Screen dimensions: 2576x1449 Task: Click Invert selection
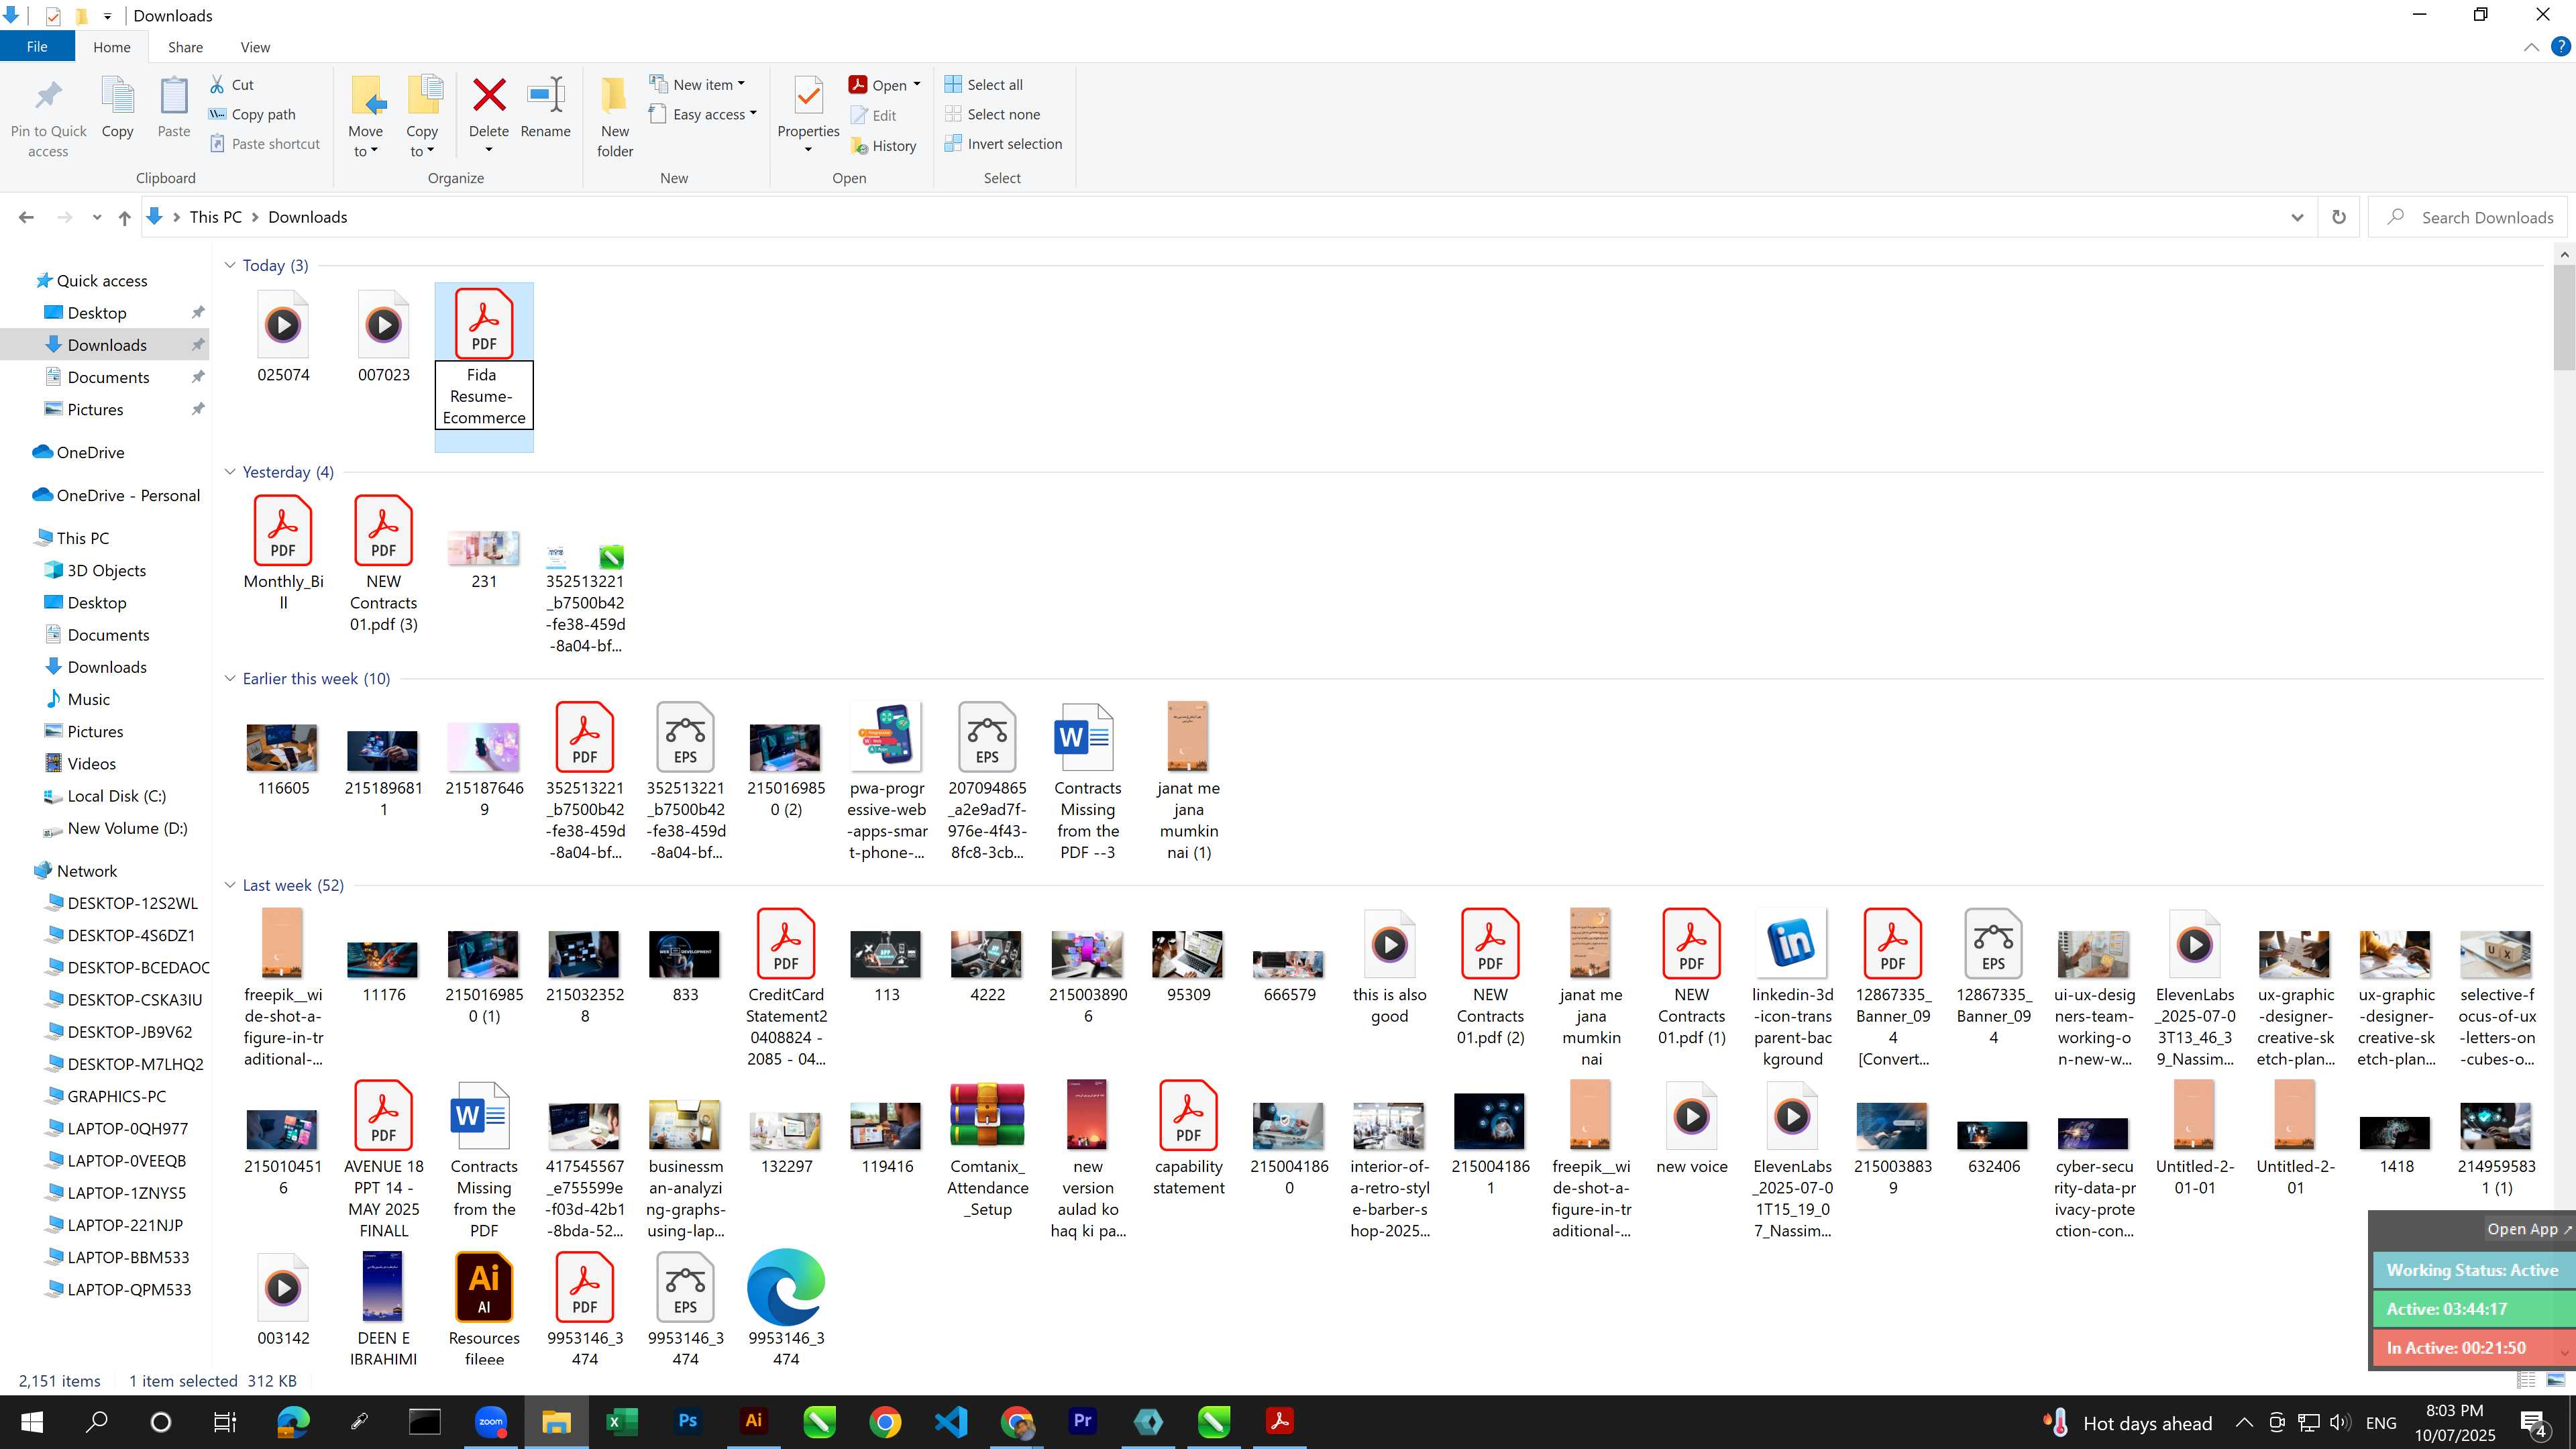point(1003,144)
